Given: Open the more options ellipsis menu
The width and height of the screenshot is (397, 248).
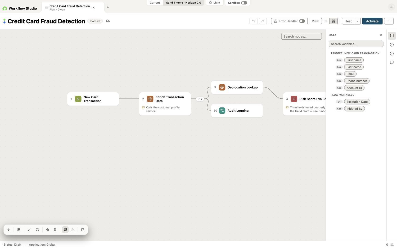Looking at the screenshot, I should 389,21.
